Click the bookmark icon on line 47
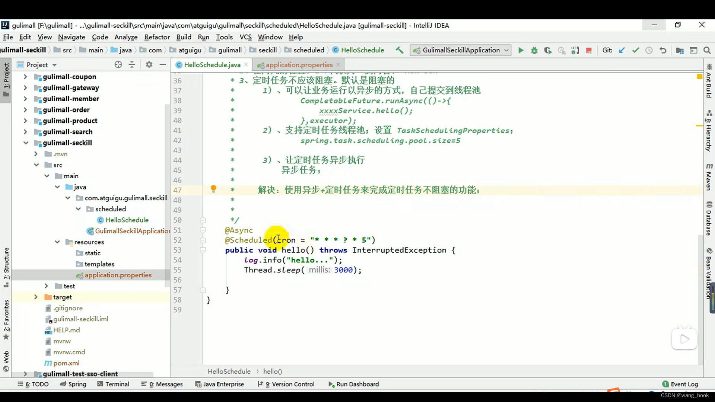Viewport: 715px width, 402px height. coord(213,189)
